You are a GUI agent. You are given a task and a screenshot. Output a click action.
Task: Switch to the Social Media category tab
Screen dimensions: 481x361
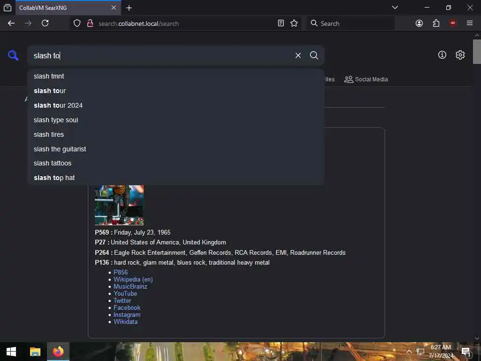(366, 79)
